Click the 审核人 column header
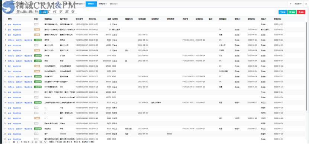The width and height of the screenshot is (309, 144). [237, 19]
